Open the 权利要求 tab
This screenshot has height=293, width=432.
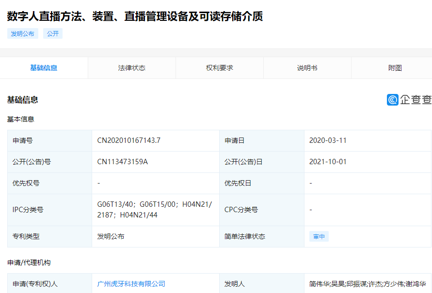pyautogui.click(x=219, y=68)
